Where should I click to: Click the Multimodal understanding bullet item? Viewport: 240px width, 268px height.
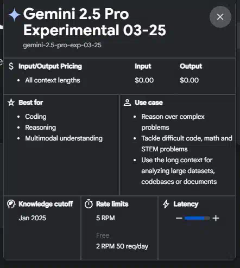[64, 138]
